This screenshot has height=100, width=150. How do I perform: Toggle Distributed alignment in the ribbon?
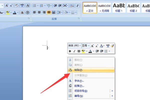pos(53,12)
